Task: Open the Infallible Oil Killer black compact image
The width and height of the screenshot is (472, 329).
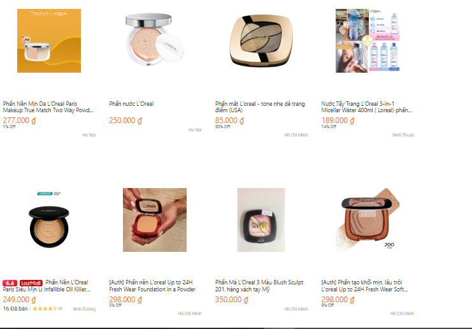Action: click(49, 220)
